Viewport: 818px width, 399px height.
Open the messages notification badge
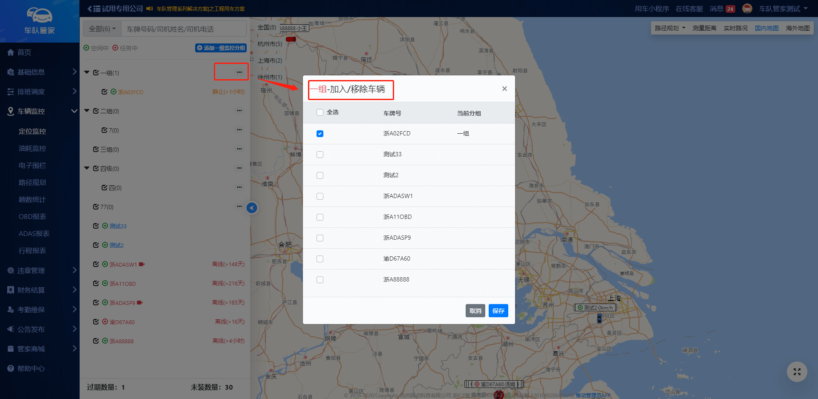coord(730,9)
